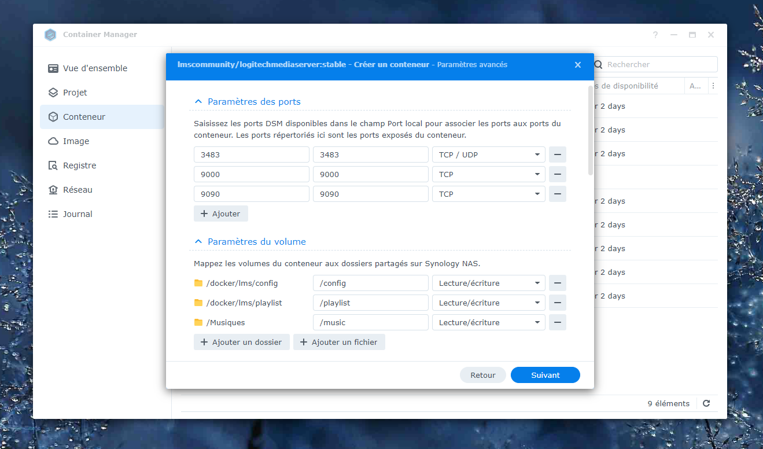The height and width of the screenshot is (449, 763).
Task: Click local port field 9000
Action: point(252,174)
